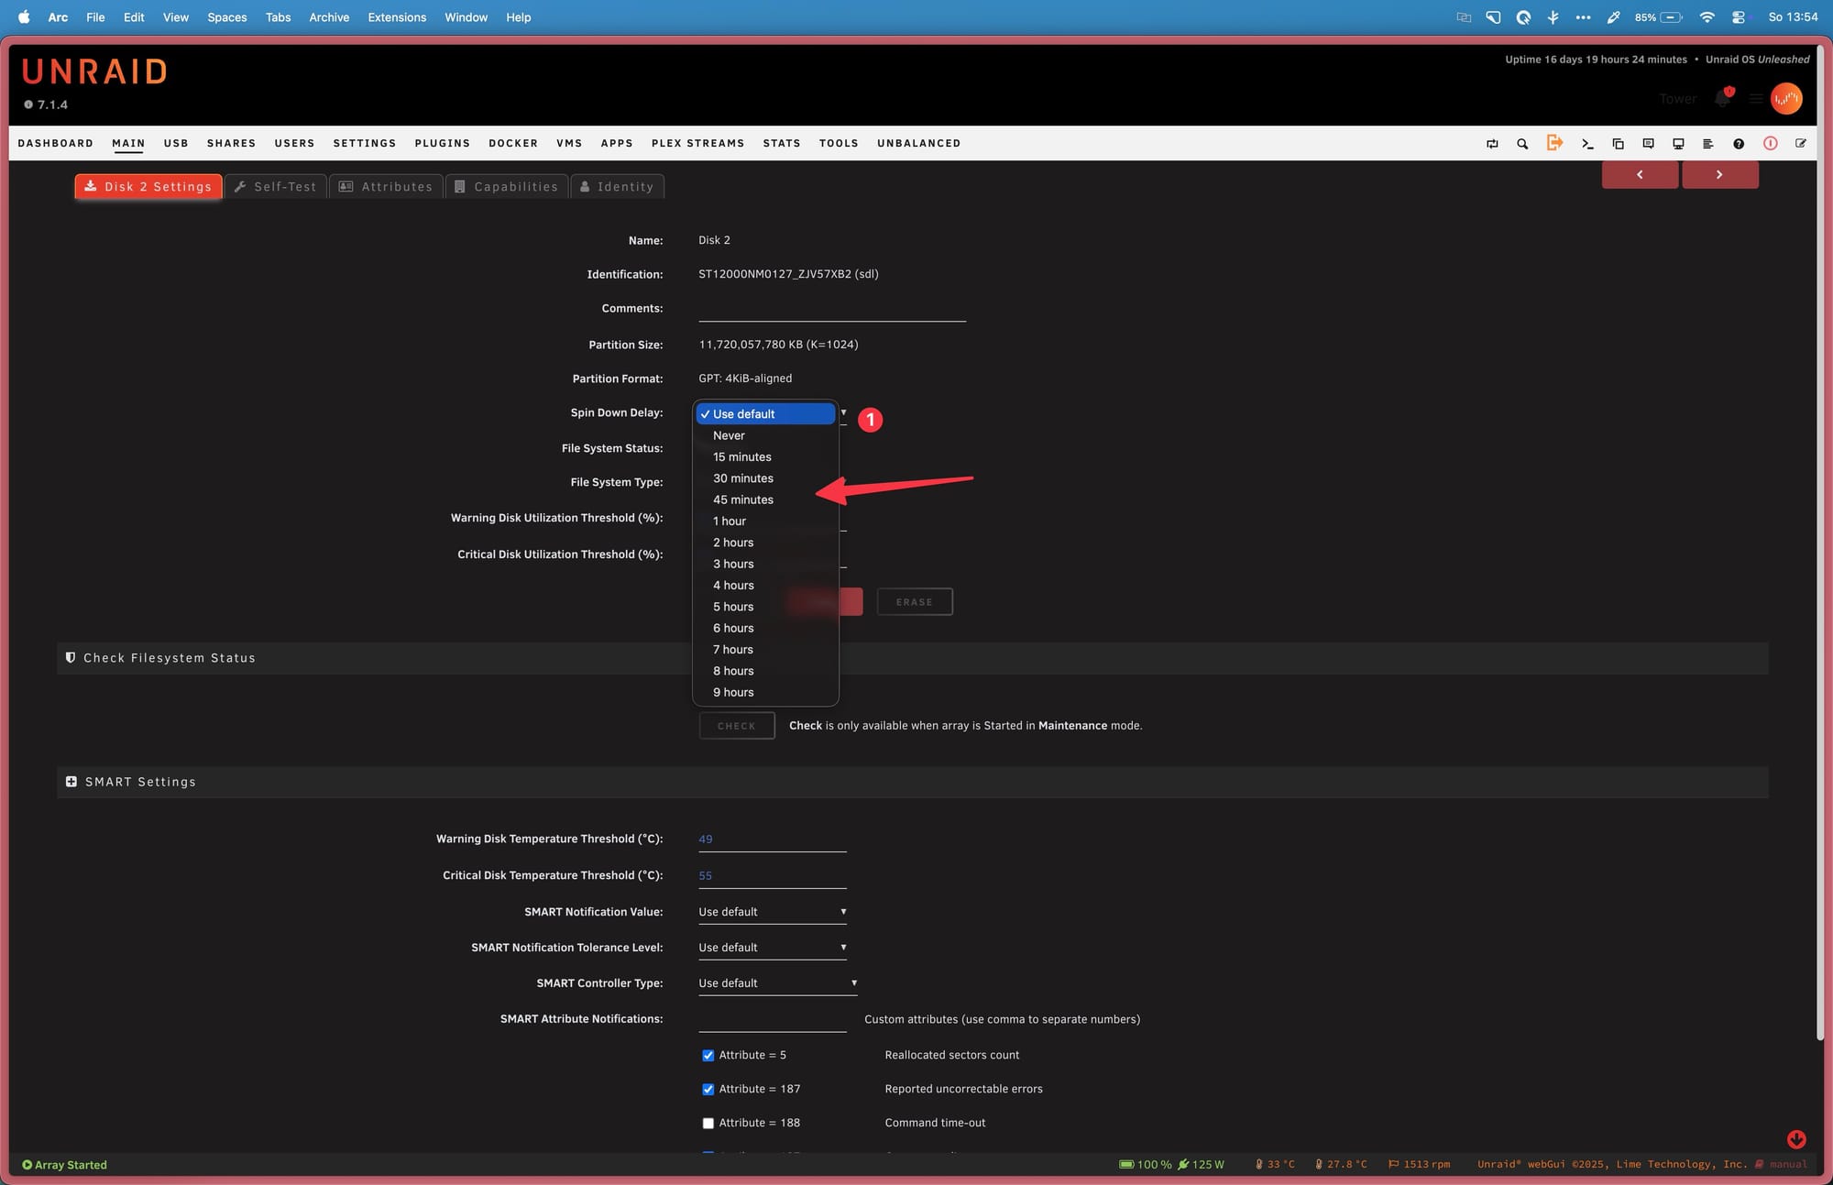Viewport: 1833px width, 1185px height.
Task: Uncheck Attribute = 187 checkbox
Action: (x=708, y=1090)
